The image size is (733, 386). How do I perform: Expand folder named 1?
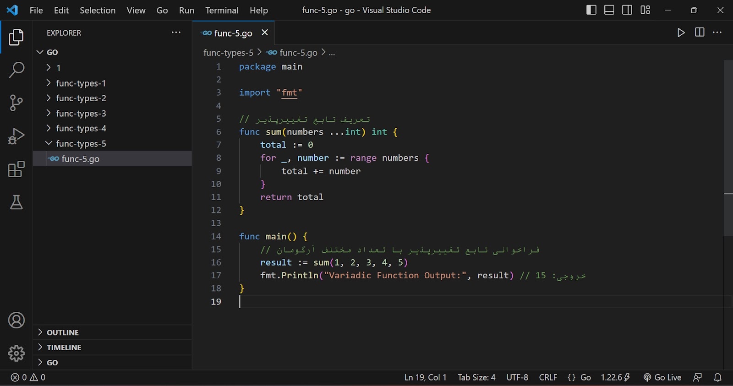[x=112, y=68]
